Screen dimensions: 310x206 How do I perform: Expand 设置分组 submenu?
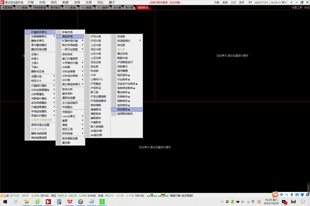click(x=40, y=76)
